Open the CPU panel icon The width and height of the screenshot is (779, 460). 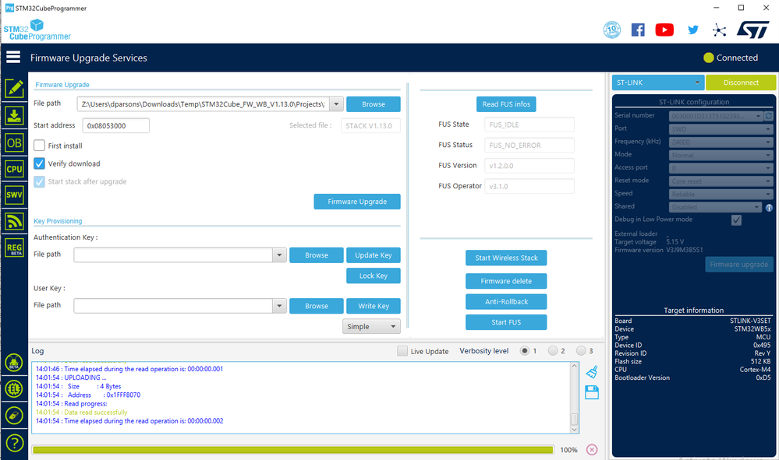14,169
